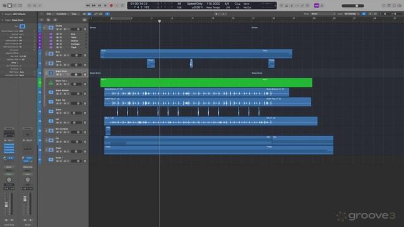Open the channel EQ thumbnail
The width and height of the screenshot is (404, 227).
9,134
